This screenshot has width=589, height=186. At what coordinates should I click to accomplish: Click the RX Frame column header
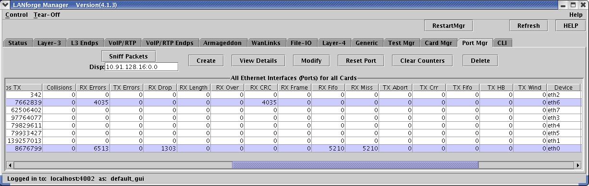tap(294, 87)
